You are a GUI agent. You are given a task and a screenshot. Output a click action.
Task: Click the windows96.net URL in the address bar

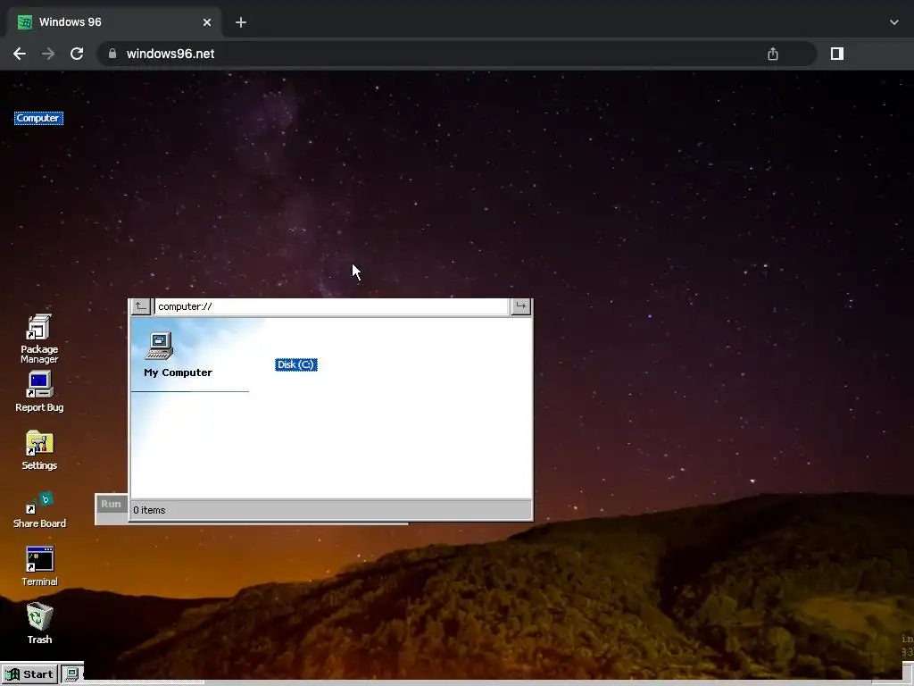coord(170,54)
